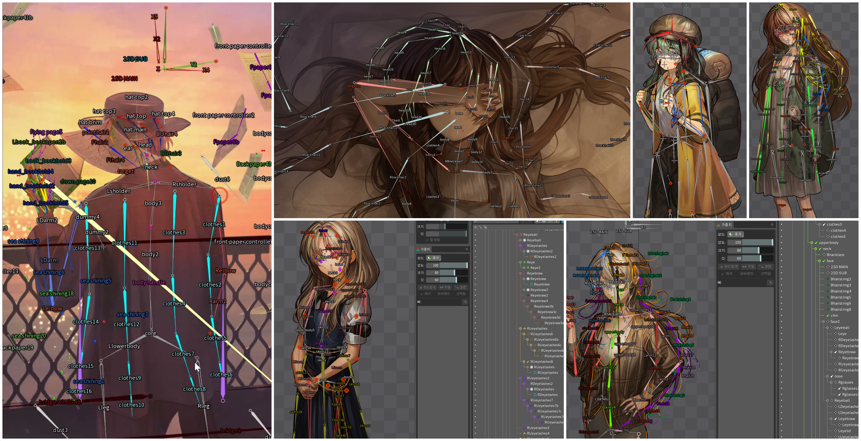
Task: Click the green bone icon beside Bhairstring2
Action: click(x=828, y=279)
